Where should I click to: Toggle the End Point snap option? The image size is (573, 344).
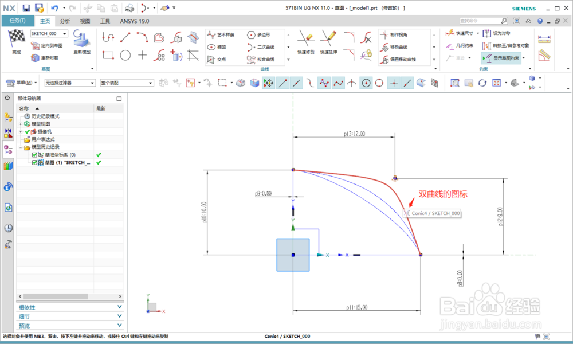(x=282, y=83)
